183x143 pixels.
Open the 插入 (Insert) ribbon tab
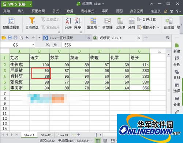20,11
